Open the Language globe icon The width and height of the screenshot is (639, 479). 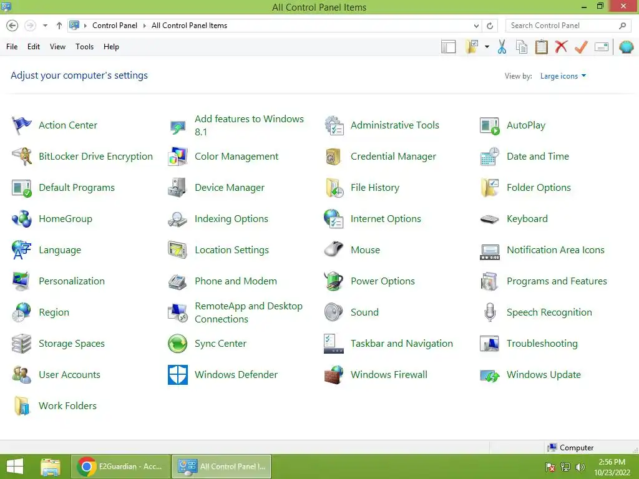click(22, 250)
